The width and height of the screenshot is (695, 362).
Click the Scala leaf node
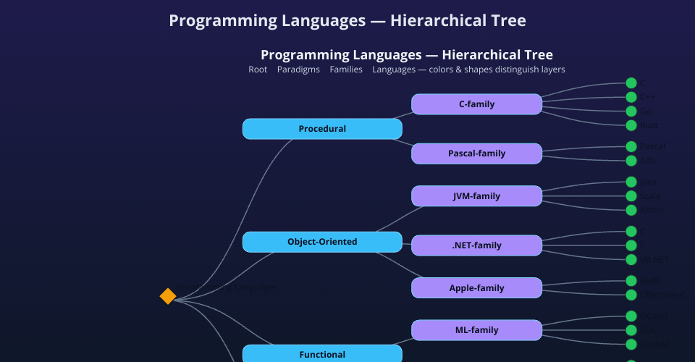(x=631, y=196)
